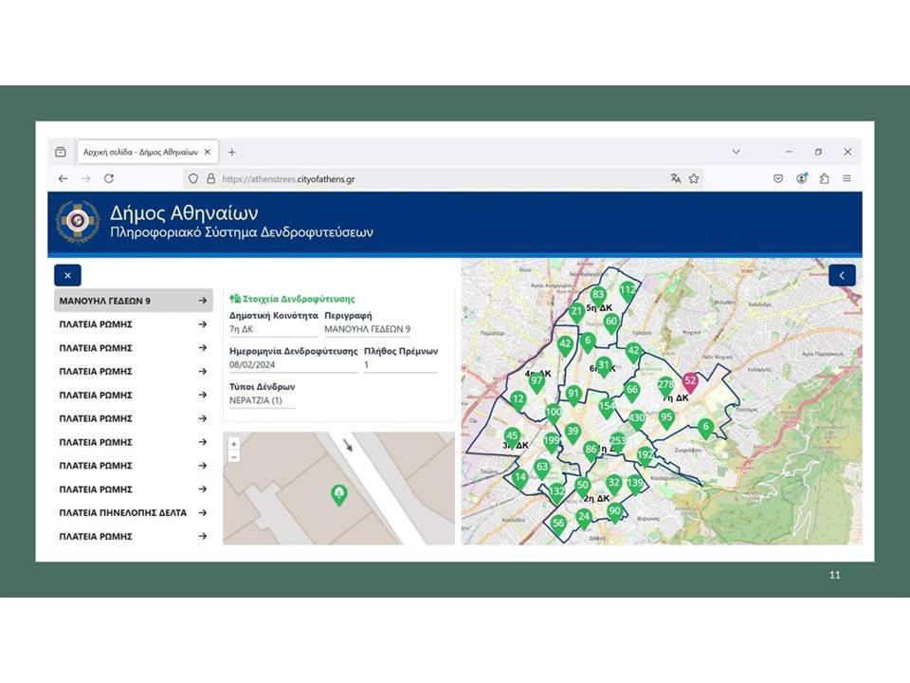Select the 139 cluster marker

[x=635, y=485]
